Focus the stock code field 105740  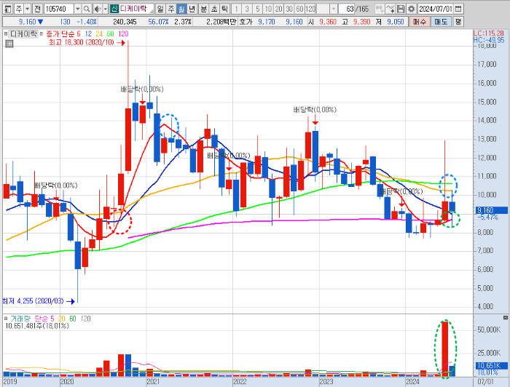58,9
